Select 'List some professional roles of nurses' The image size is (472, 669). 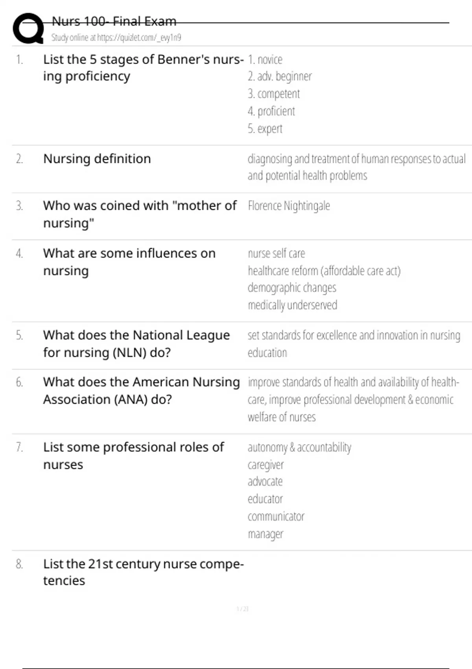click(x=134, y=456)
